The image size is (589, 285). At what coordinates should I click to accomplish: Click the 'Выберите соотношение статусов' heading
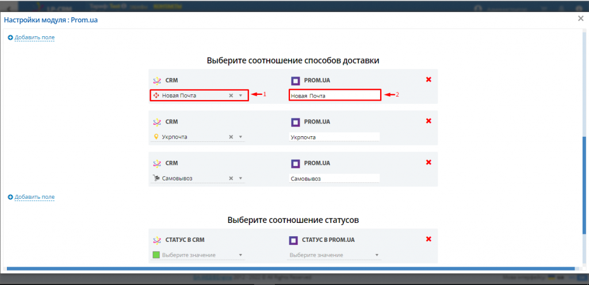[293, 219]
